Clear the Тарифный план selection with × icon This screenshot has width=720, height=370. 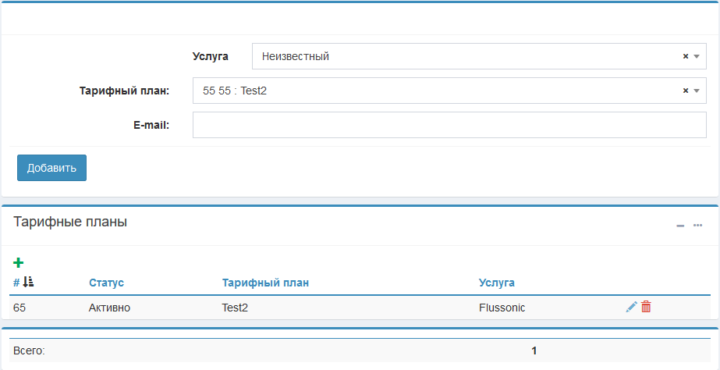point(686,91)
